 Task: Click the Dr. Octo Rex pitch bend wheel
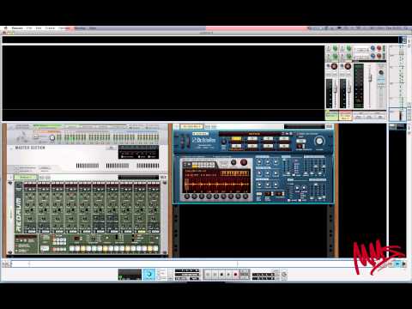tap(183, 142)
